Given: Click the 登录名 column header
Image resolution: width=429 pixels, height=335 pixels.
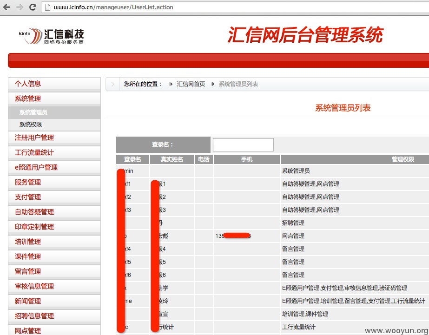Looking at the screenshot, I should point(132,159).
